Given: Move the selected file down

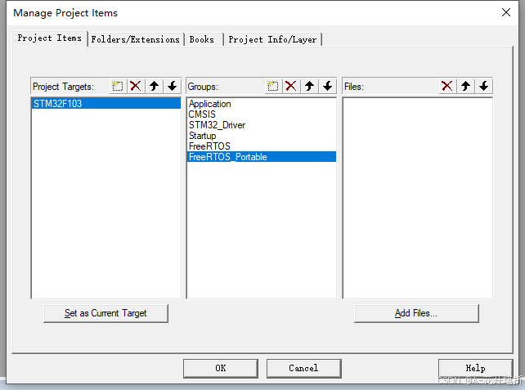Looking at the screenshot, I should pyautogui.click(x=483, y=86).
